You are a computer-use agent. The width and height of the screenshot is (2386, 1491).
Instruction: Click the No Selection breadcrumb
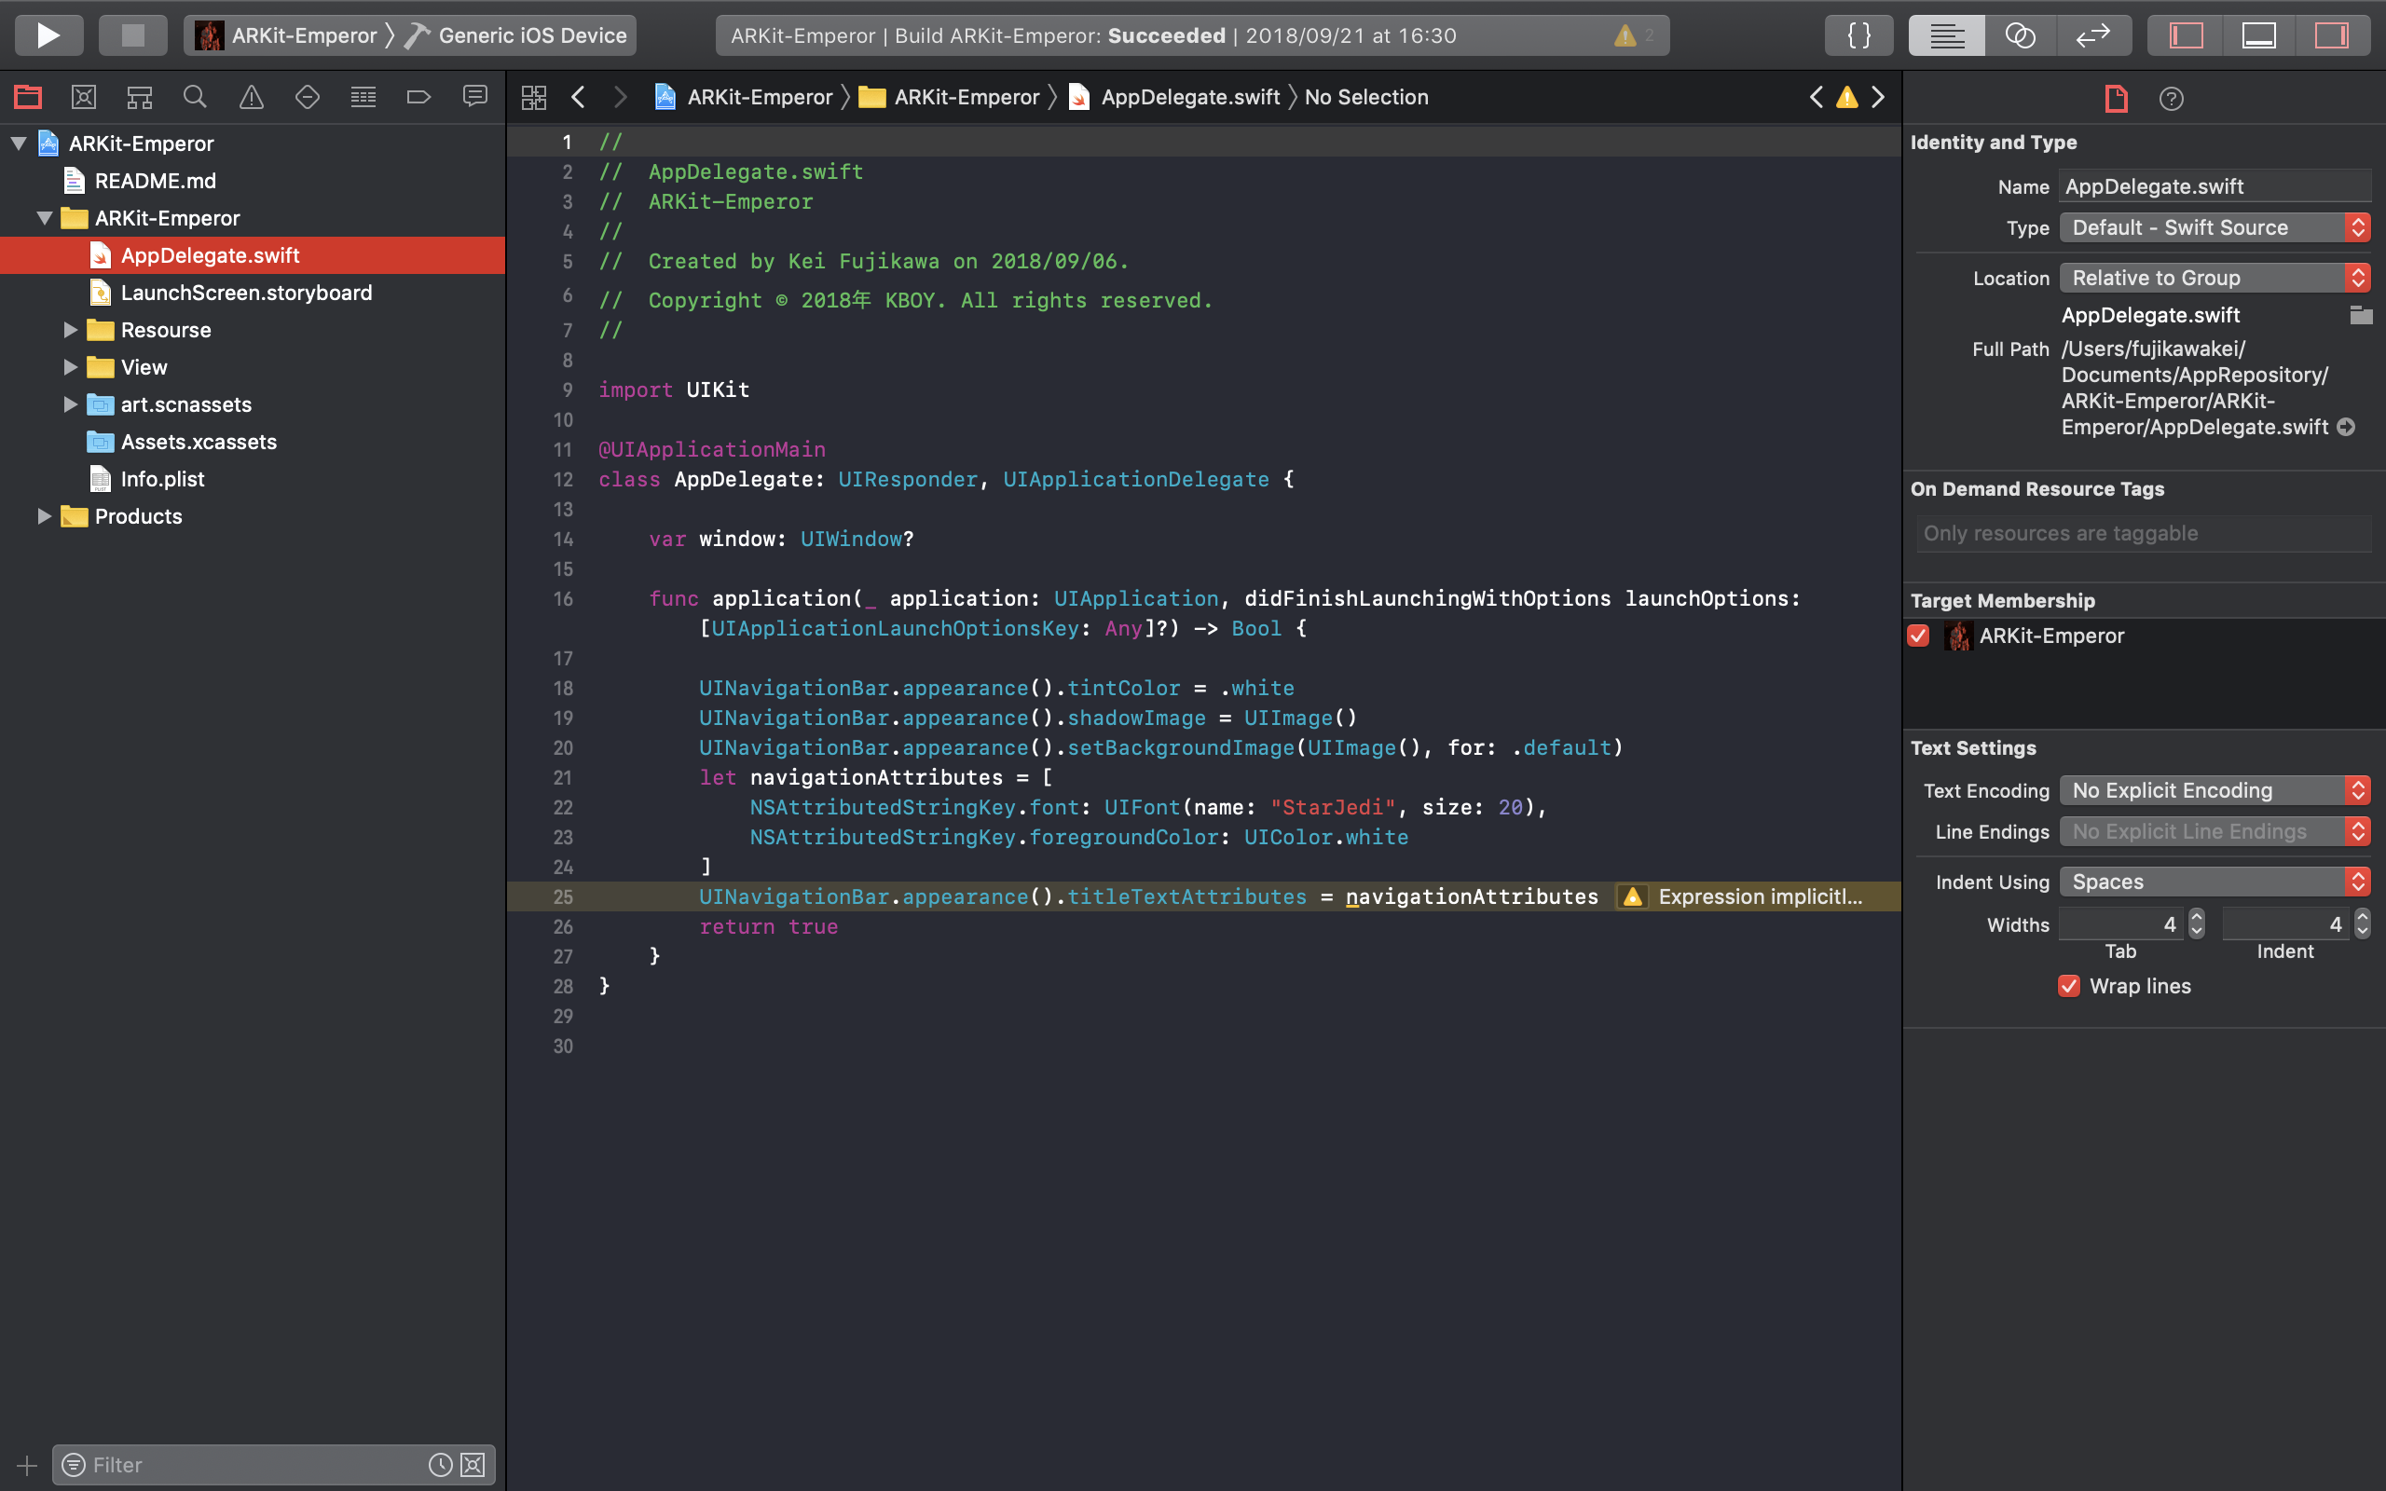pos(1366,97)
